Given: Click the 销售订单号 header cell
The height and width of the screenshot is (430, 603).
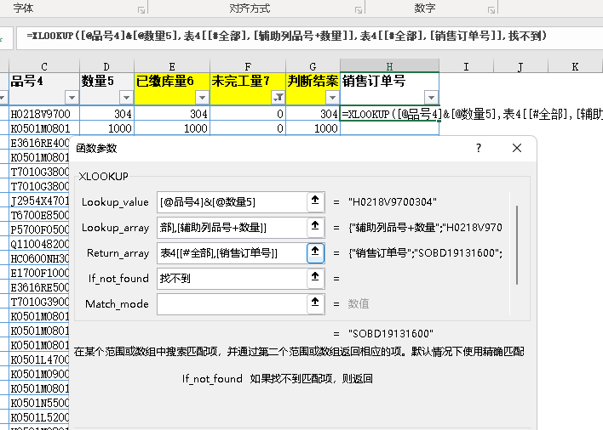Looking at the screenshot, I should (x=389, y=89).
